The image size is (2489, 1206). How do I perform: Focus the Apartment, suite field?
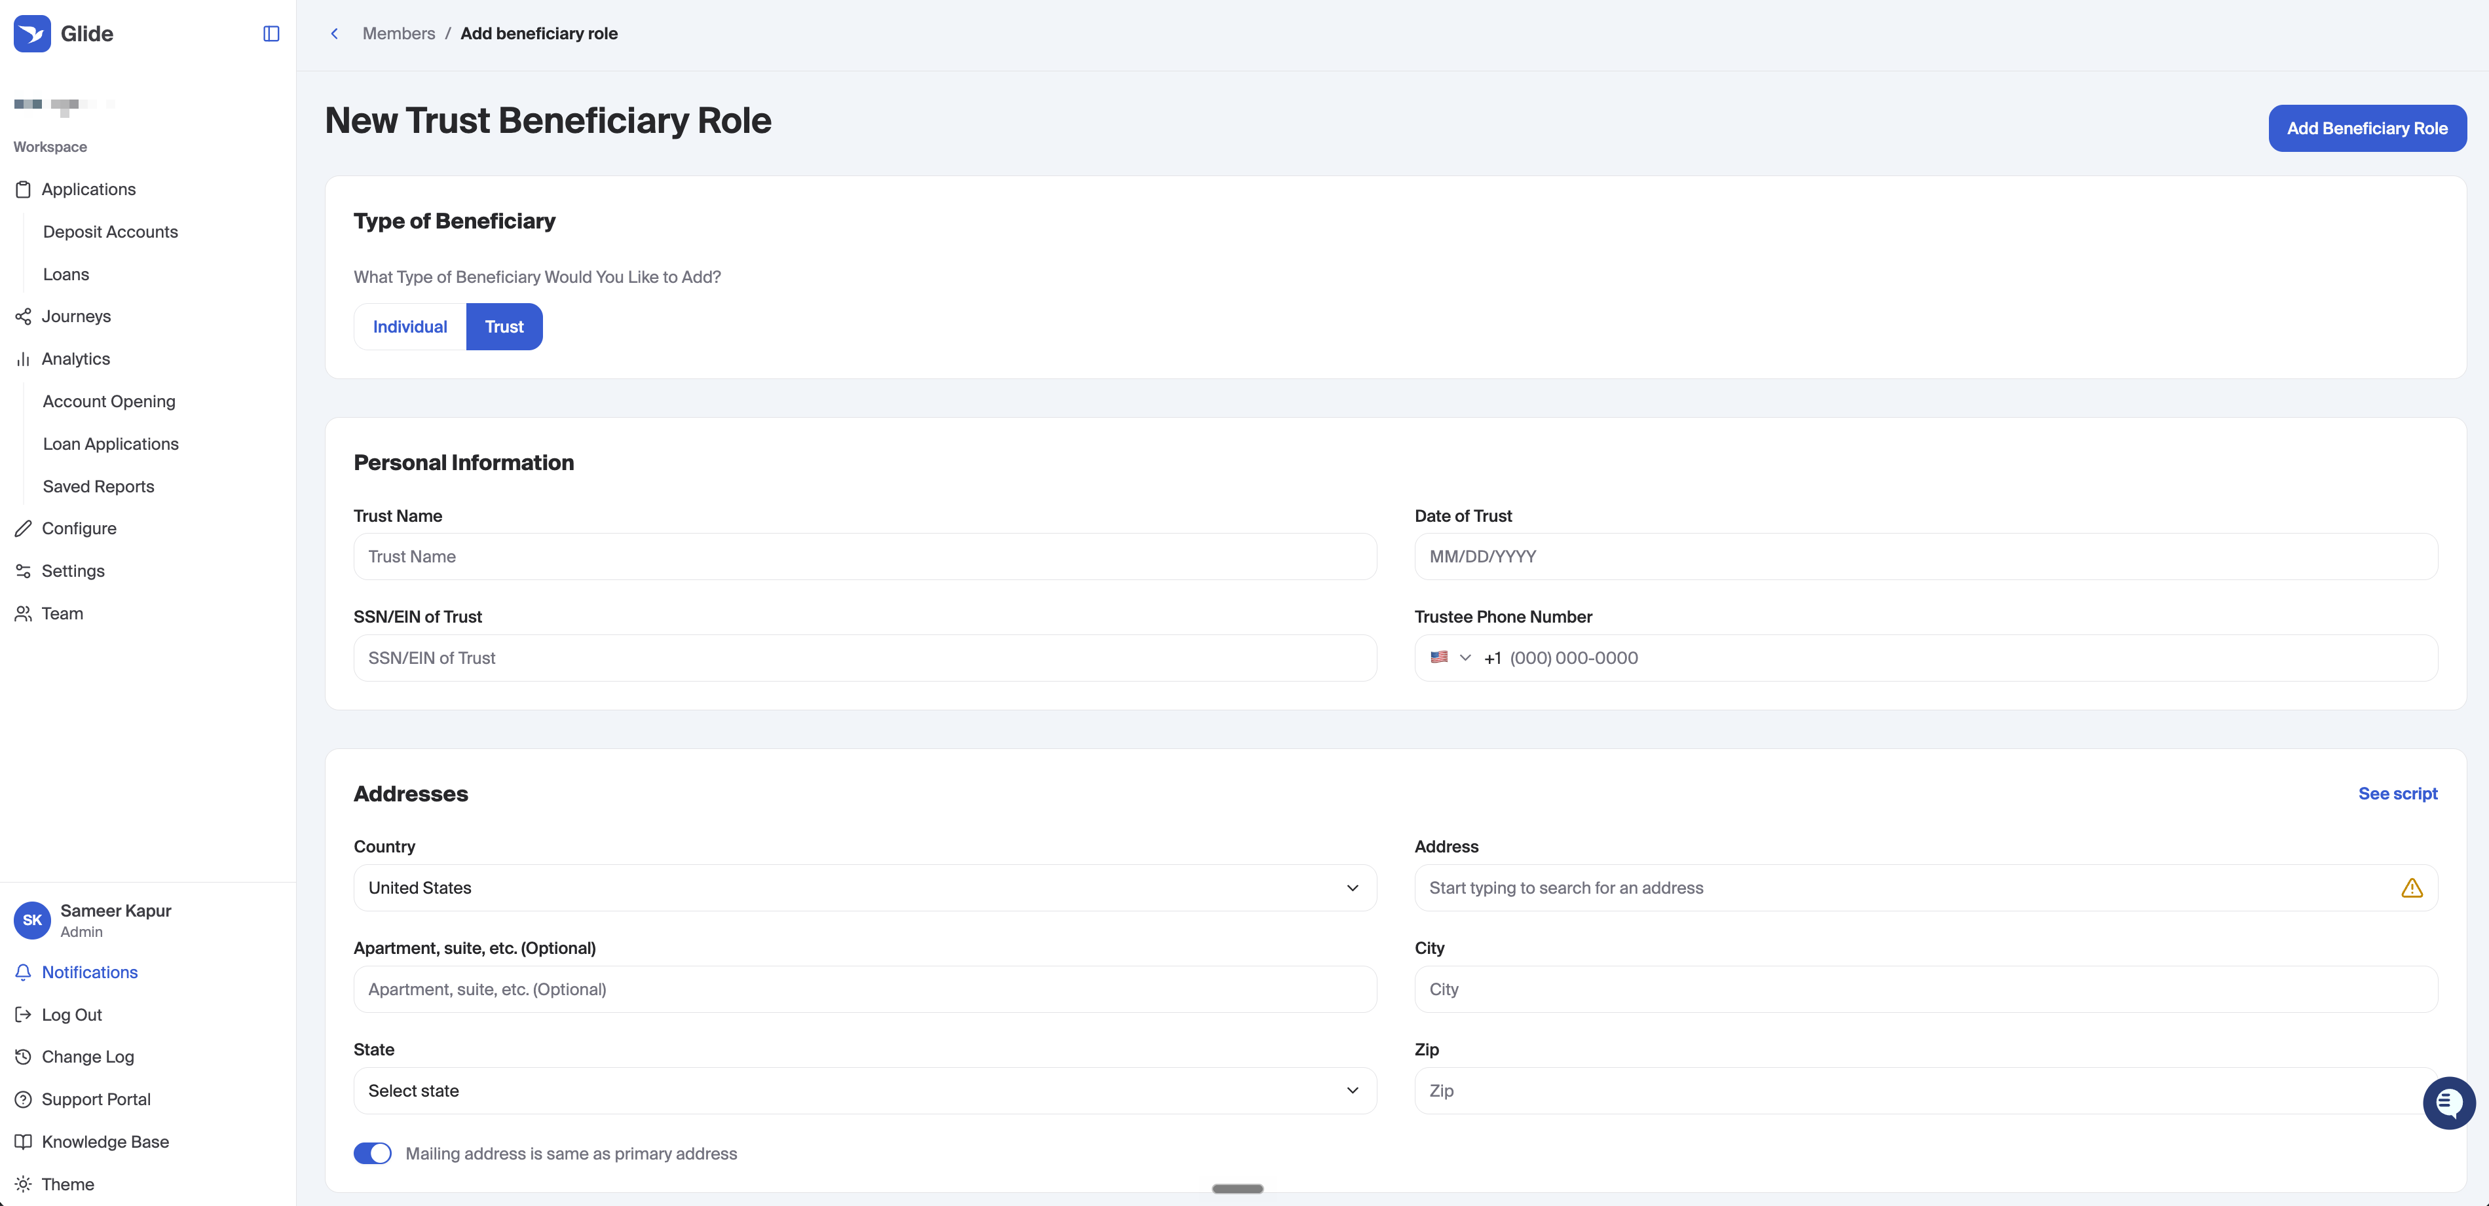pyautogui.click(x=865, y=990)
